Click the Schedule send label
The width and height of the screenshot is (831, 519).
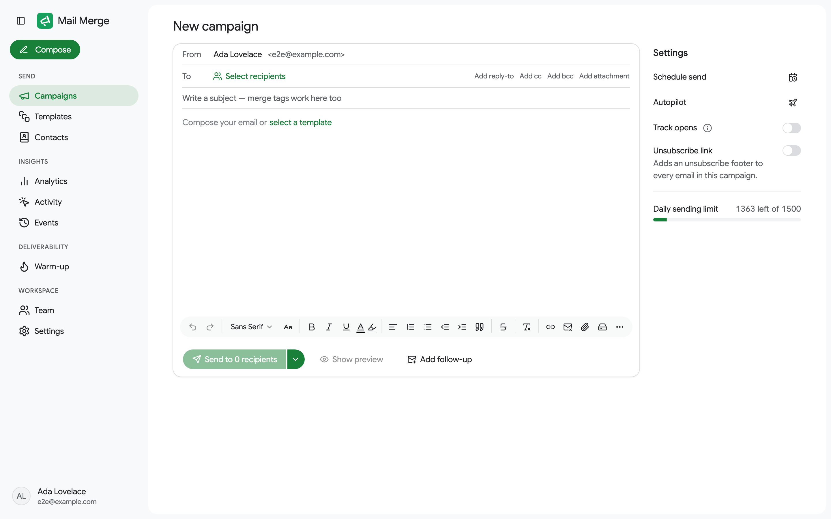tap(680, 77)
